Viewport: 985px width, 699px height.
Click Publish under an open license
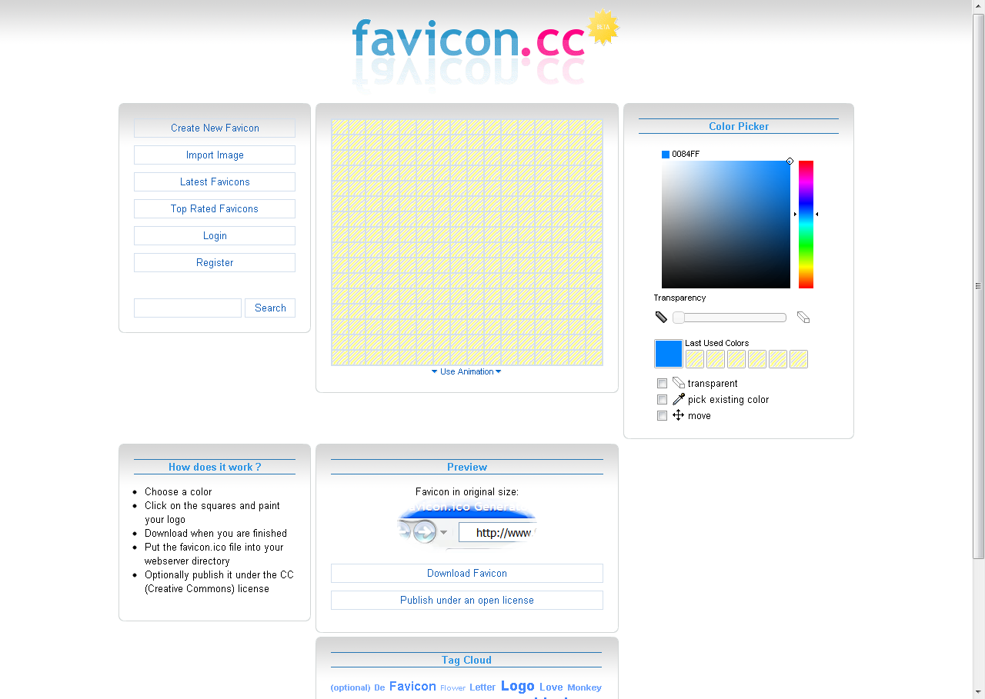point(467,601)
